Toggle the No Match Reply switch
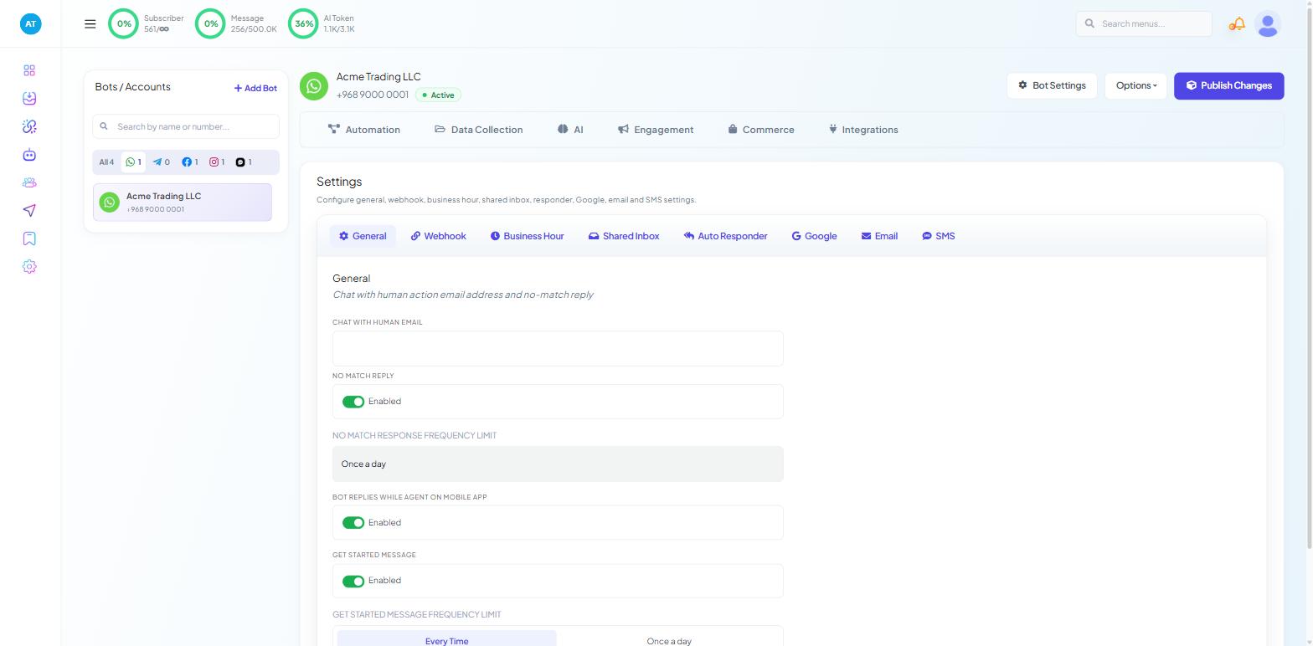The image size is (1313, 646). (x=353, y=402)
